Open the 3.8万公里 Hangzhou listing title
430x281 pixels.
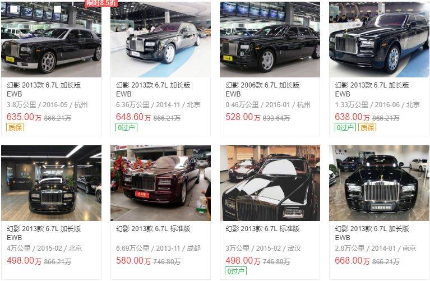click(44, 89)
